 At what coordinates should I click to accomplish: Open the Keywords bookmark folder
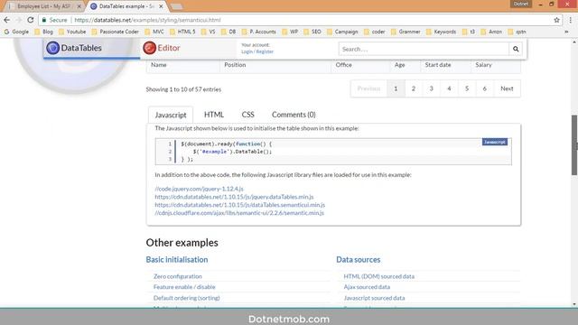(442, 32)
